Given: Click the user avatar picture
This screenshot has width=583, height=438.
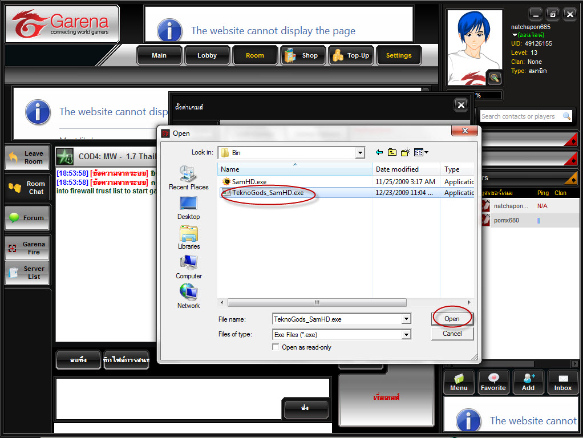Looking at the screenshot, I should tap(475, 47).
